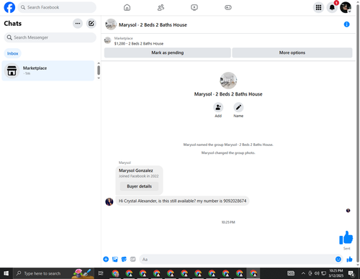Choose a GIF icon
Screen dimensions: 360x279
(x=132, y=259)
